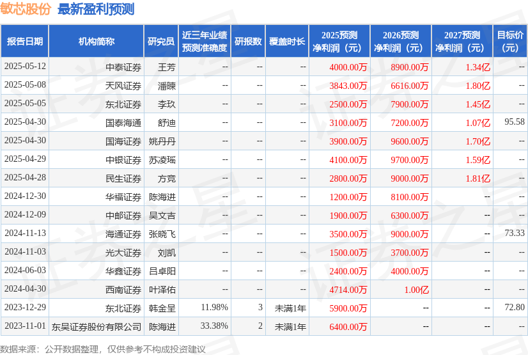
Task: Click analyst name 李玖
Action: (x=167, y=104)
